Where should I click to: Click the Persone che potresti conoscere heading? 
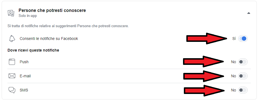(x=52, y=11)
